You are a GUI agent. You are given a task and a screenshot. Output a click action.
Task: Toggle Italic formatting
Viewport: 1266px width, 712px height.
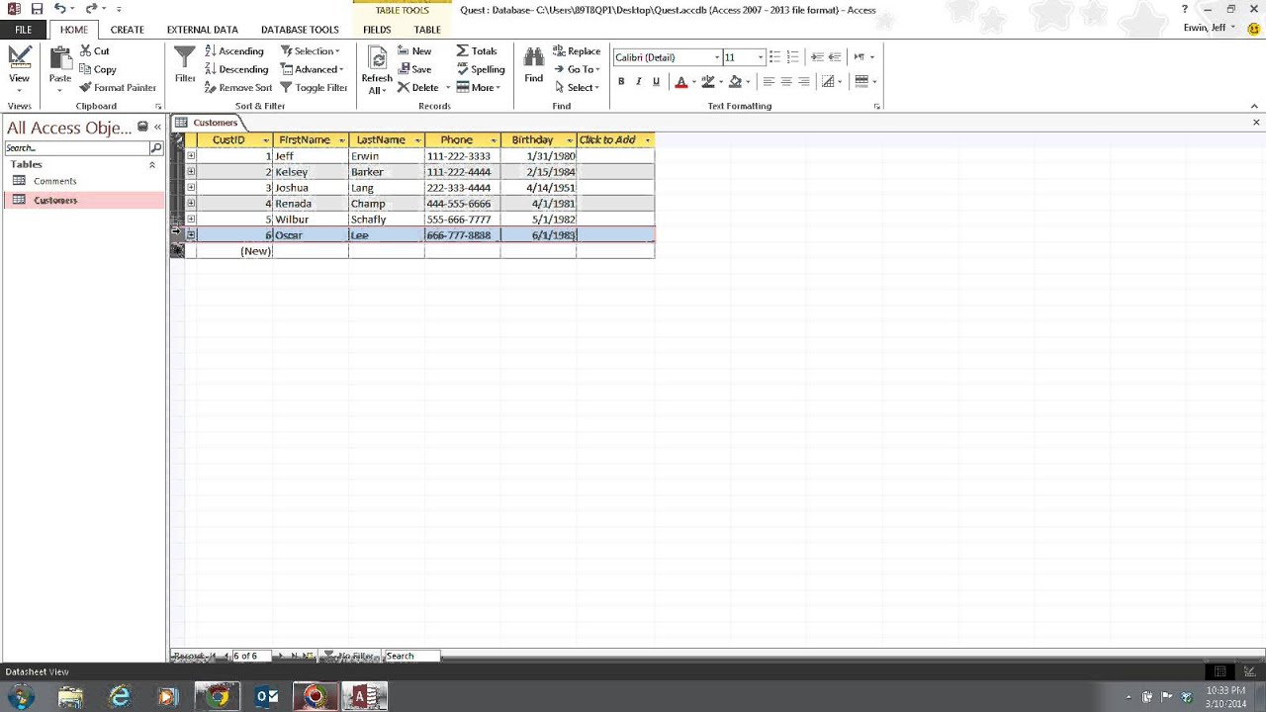pyautogui.click(x=638, y=81)
